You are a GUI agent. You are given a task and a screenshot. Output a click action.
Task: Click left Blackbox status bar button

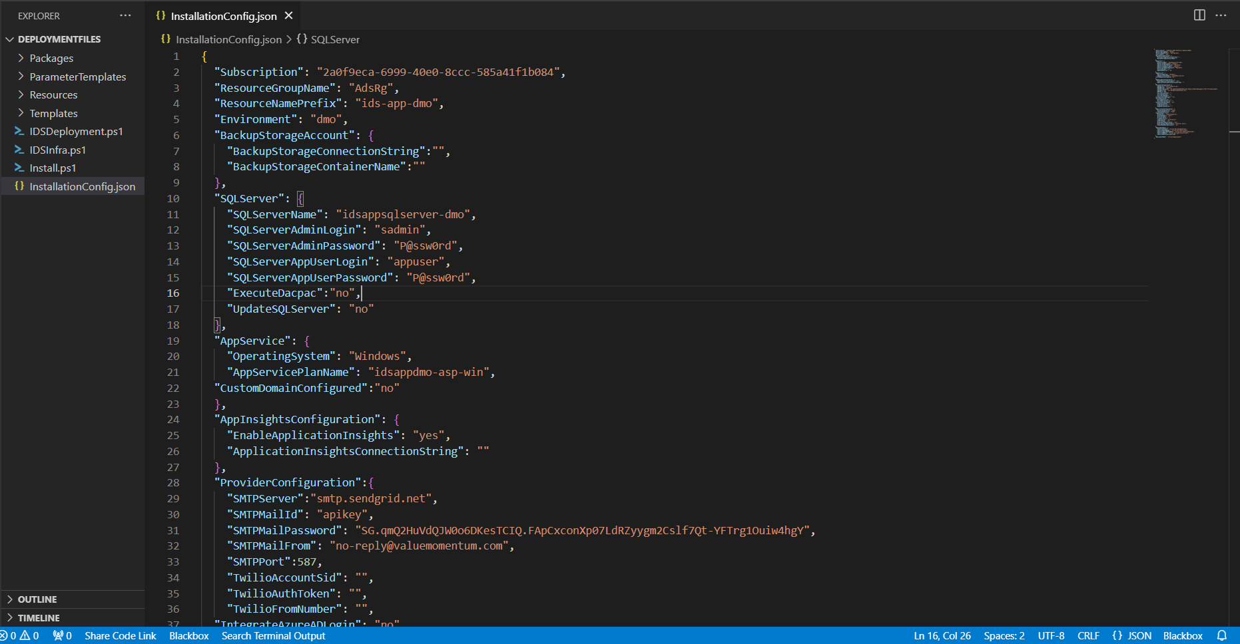pos(189,636)
